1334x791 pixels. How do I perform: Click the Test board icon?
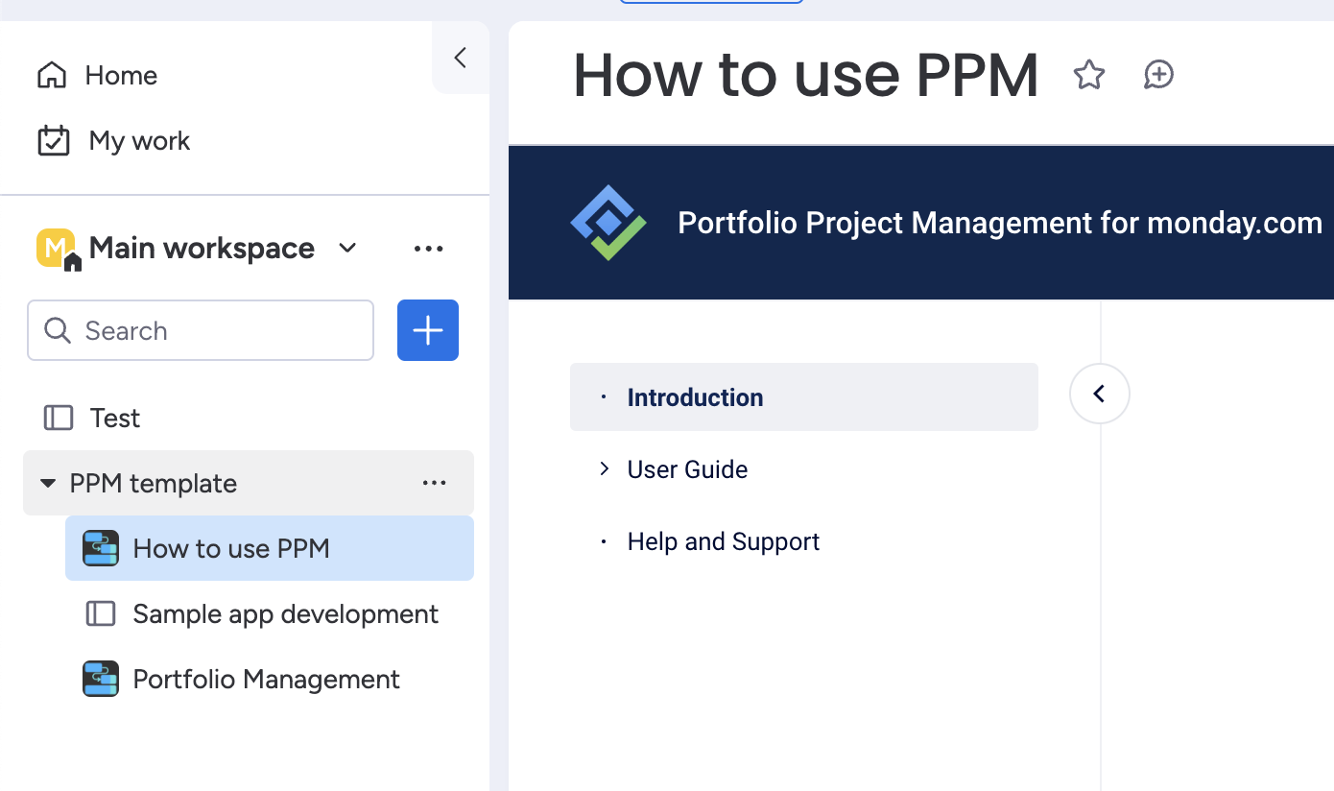[x=59, y=418]
